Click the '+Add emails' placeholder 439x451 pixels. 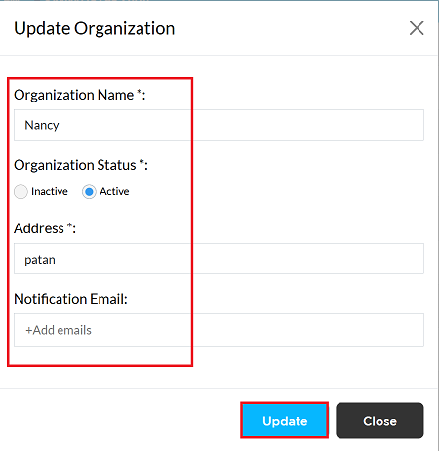(59, 330)
